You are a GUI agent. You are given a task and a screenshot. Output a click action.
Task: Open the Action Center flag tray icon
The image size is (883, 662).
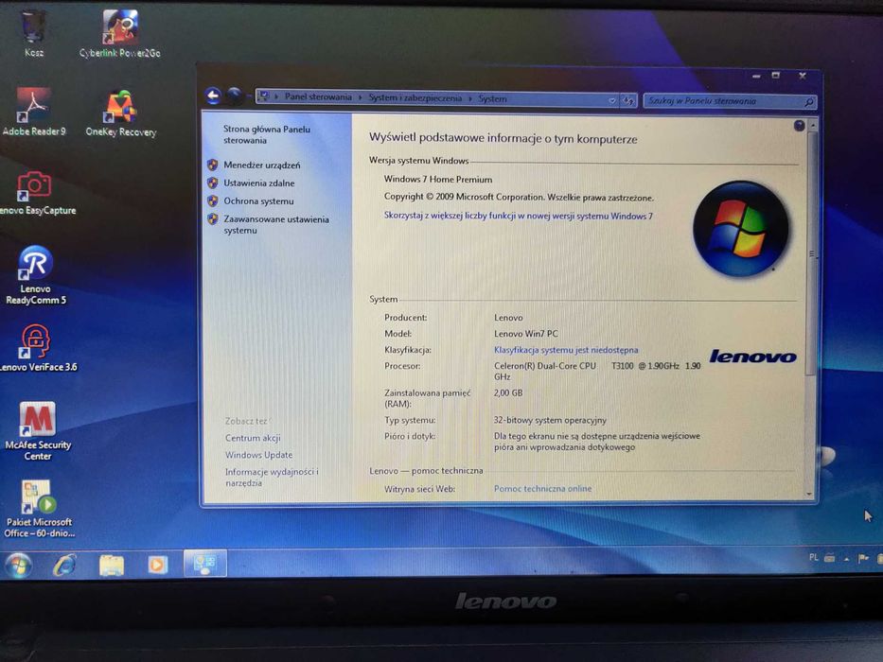pos(863,558)
